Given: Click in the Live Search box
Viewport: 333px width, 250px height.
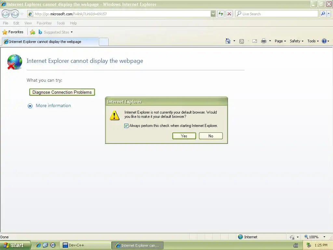Looking at the screenshot, I should pyautogui.click(x=277, y=14).
